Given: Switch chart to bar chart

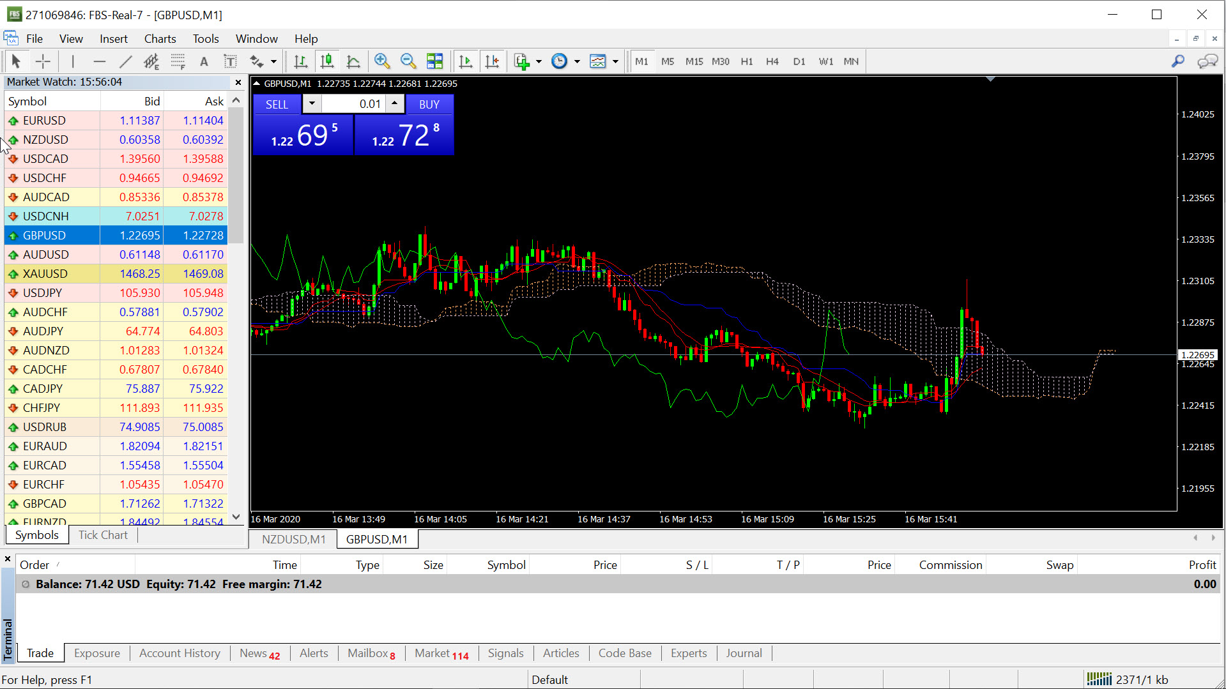Looking at the screenshot, I should [x=300, y=61].
